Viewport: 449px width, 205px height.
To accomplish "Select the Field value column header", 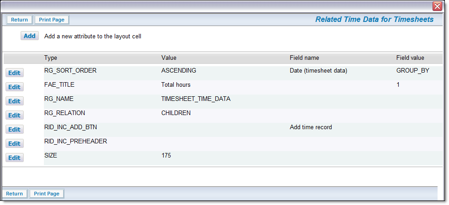I will [x=410, y=58].
